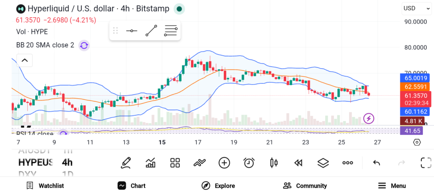
Task: Click the 60.1162 lower band price label
Action: click(x=415, y=112)
